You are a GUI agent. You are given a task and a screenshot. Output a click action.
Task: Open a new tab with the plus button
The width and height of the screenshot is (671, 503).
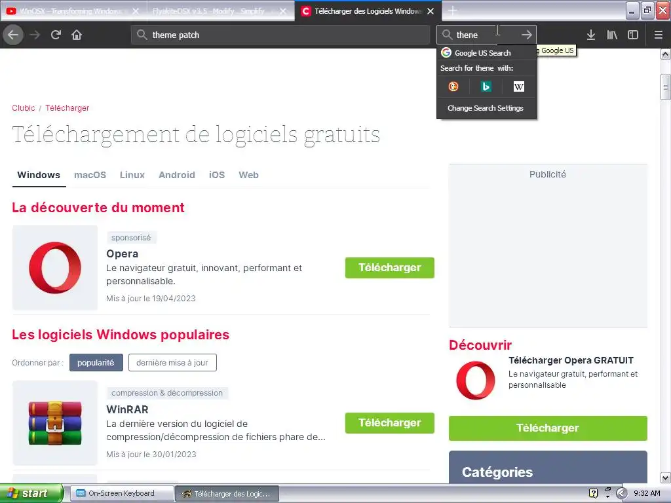(452, 10)
